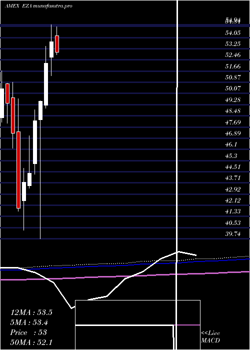Click the 40.53 price axis label
Image resolution: width=250 pixels, height=350 pixels.
[x=233, y=223]
